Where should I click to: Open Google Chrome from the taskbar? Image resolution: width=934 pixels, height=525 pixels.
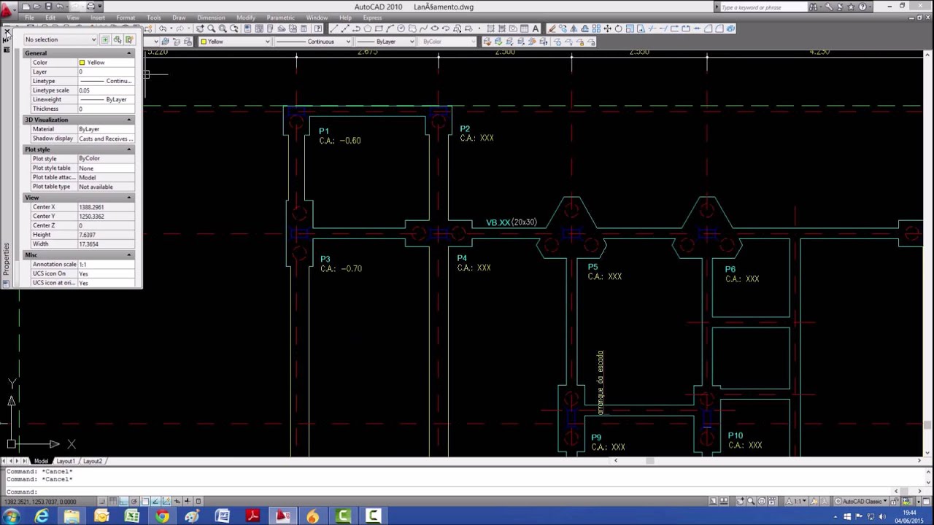click(x=162, y=516)
